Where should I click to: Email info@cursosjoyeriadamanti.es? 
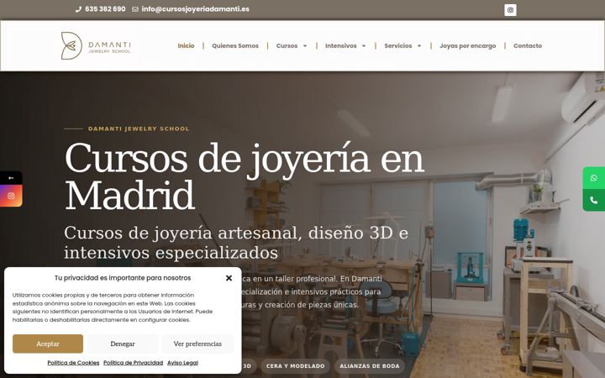(195, 9)
